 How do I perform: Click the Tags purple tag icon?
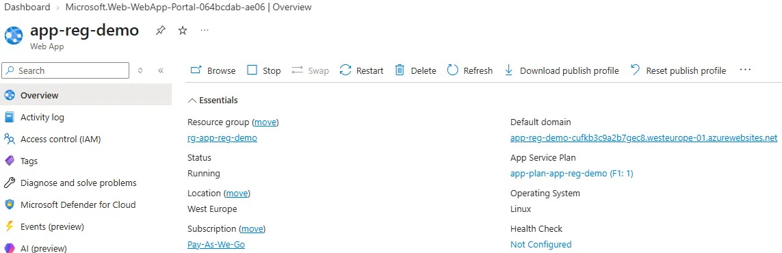[x=10, y=161]
